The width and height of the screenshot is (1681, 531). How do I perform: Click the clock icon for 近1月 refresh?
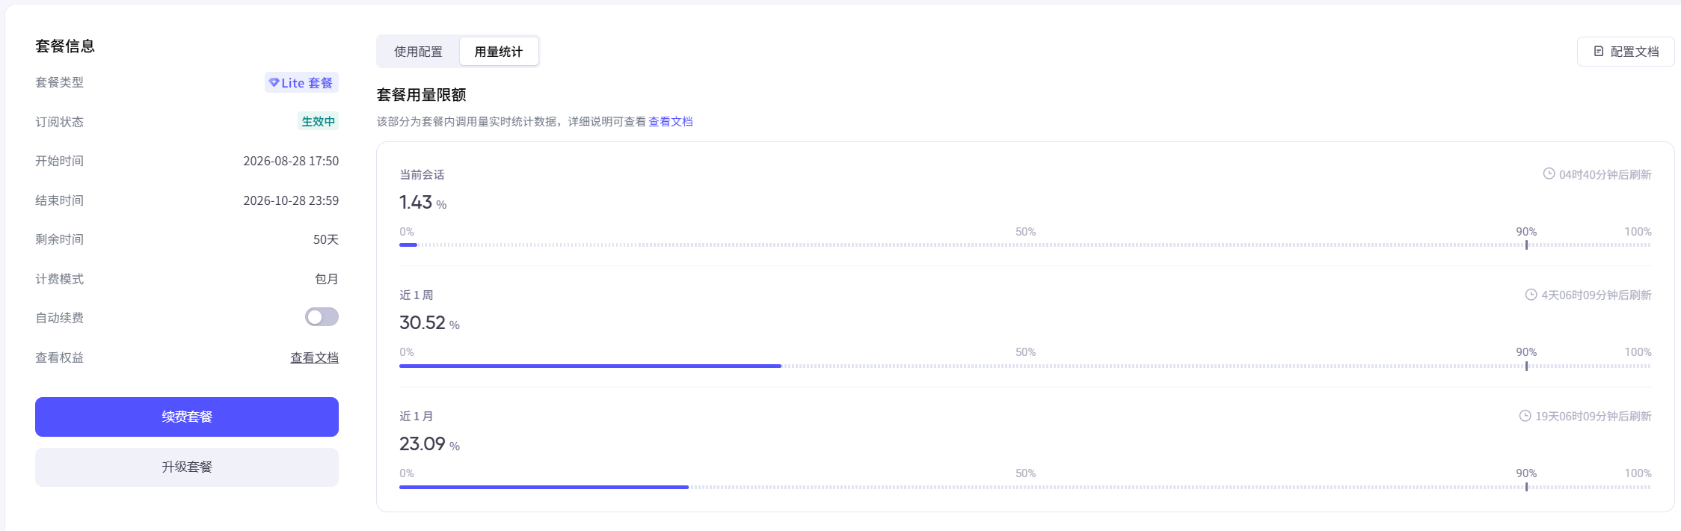click(1525, 416)
